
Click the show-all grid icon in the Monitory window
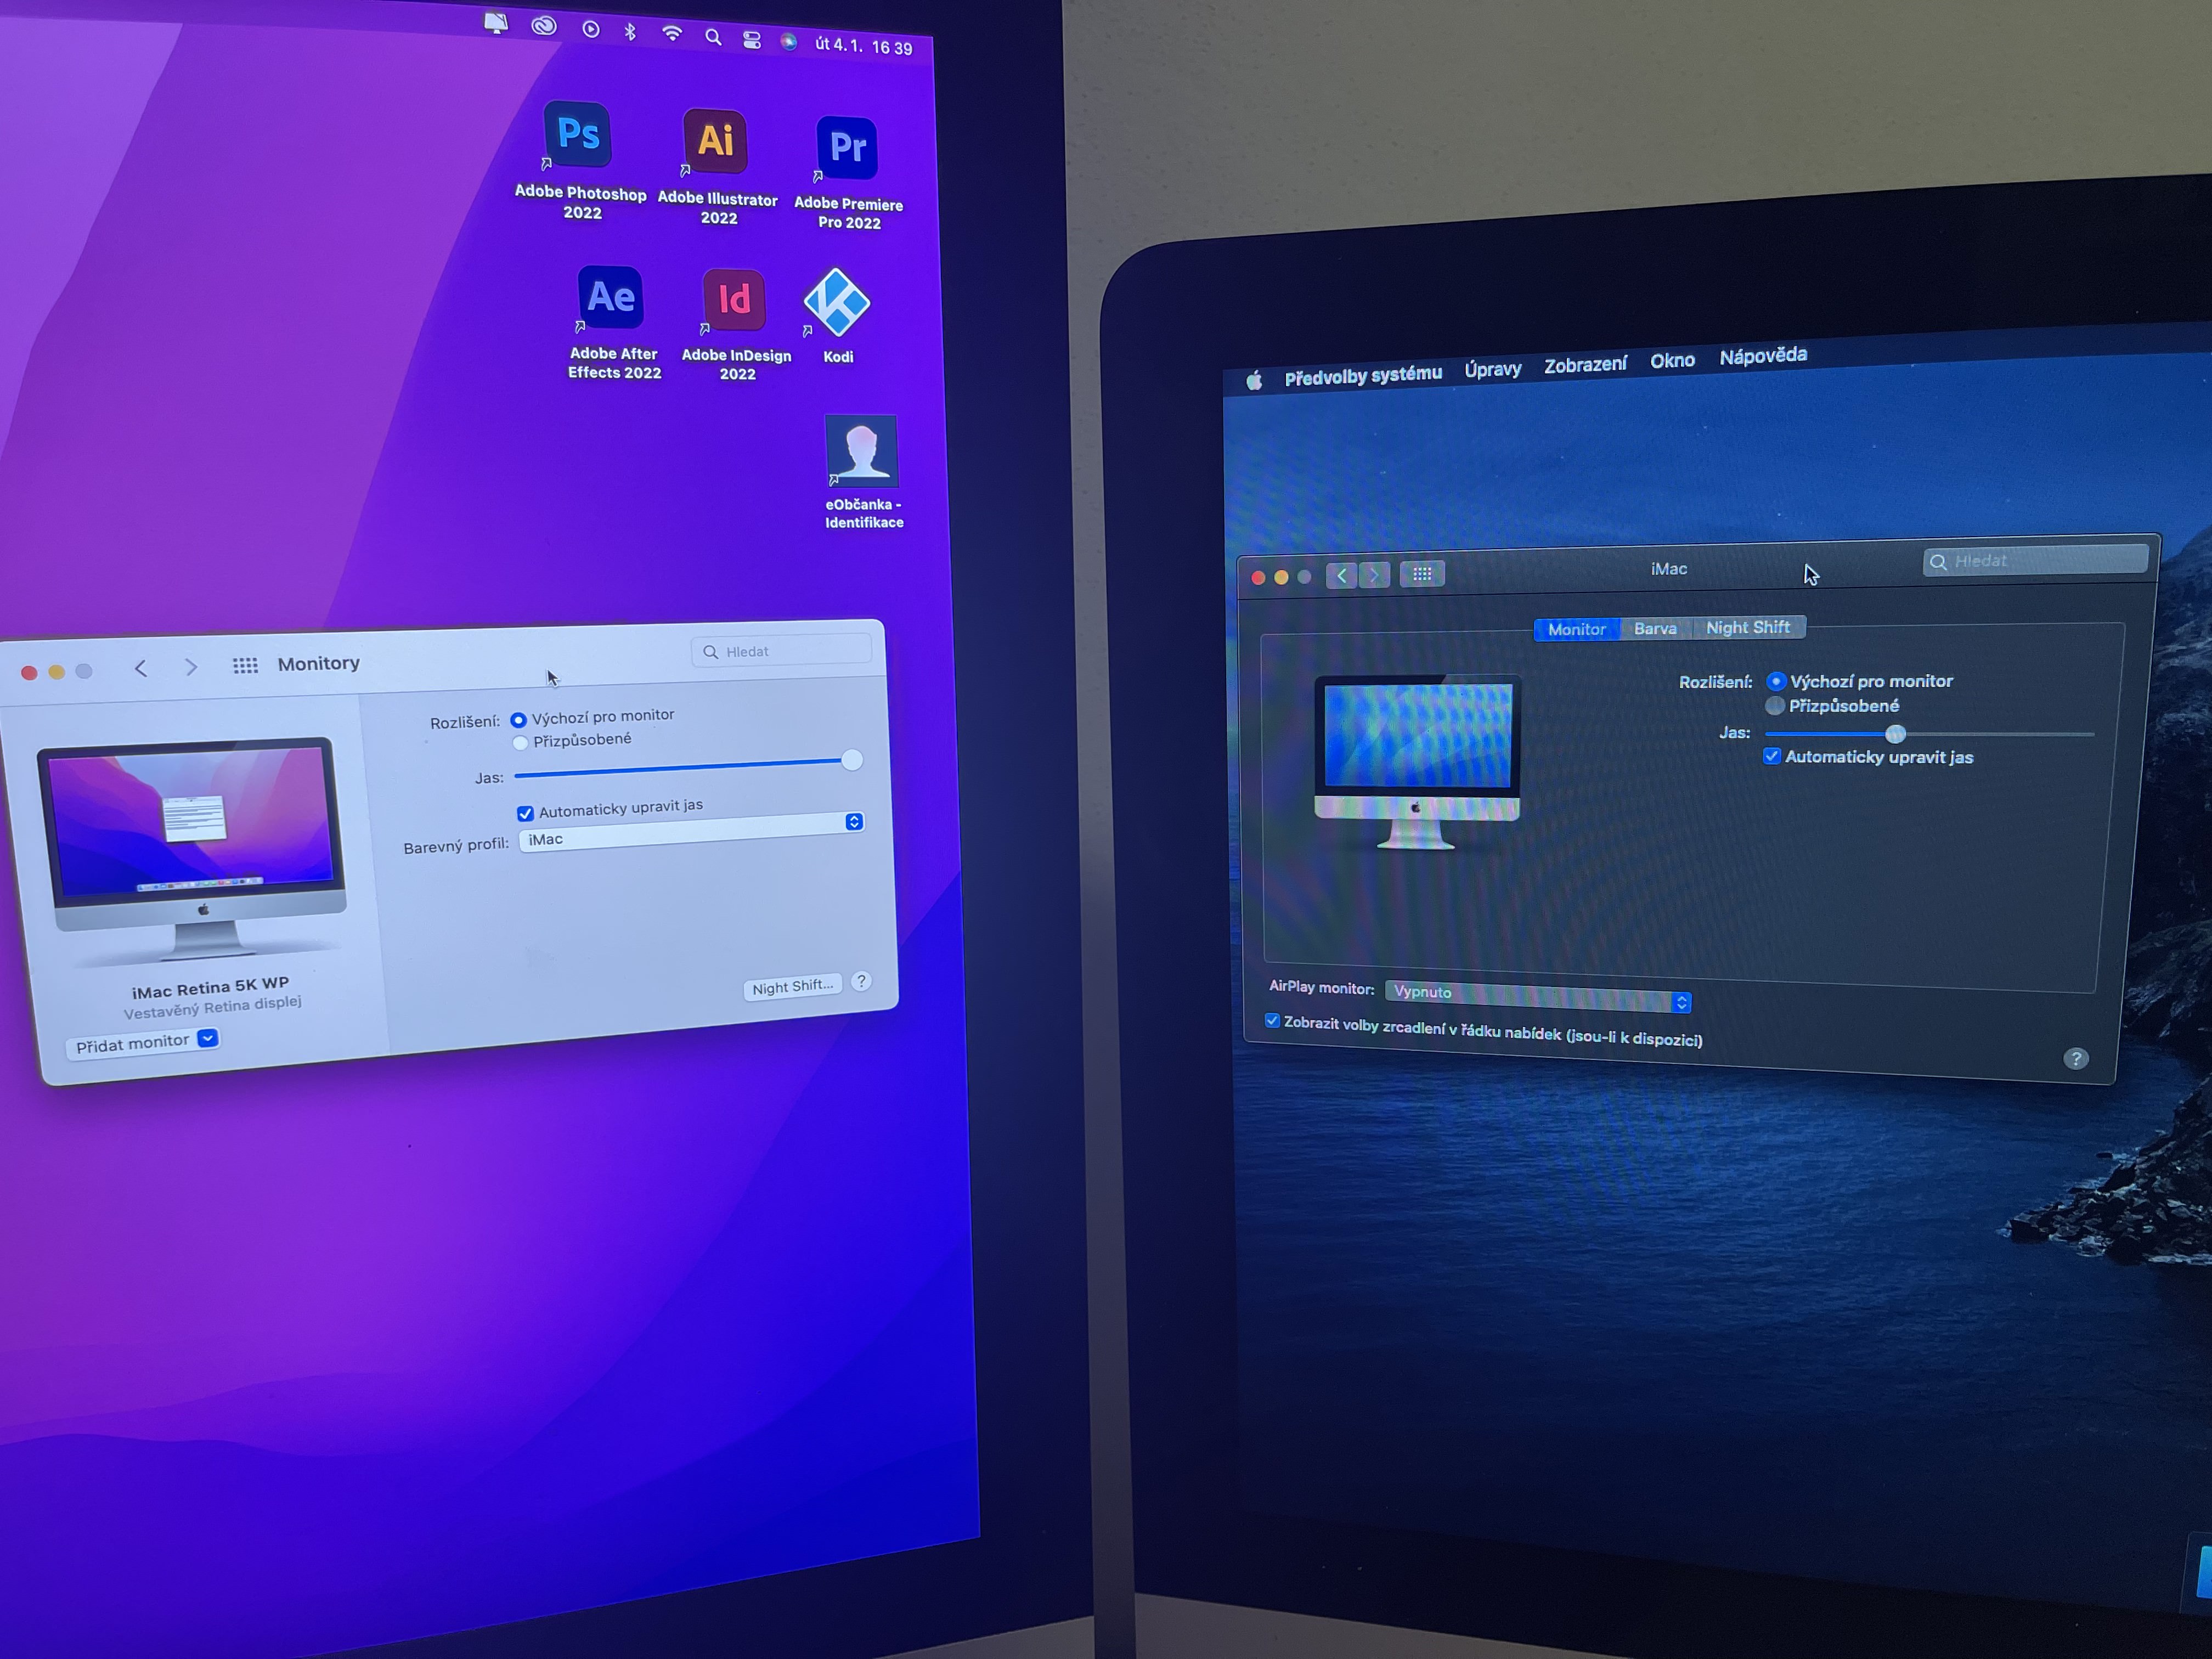(x=245, y=665)
